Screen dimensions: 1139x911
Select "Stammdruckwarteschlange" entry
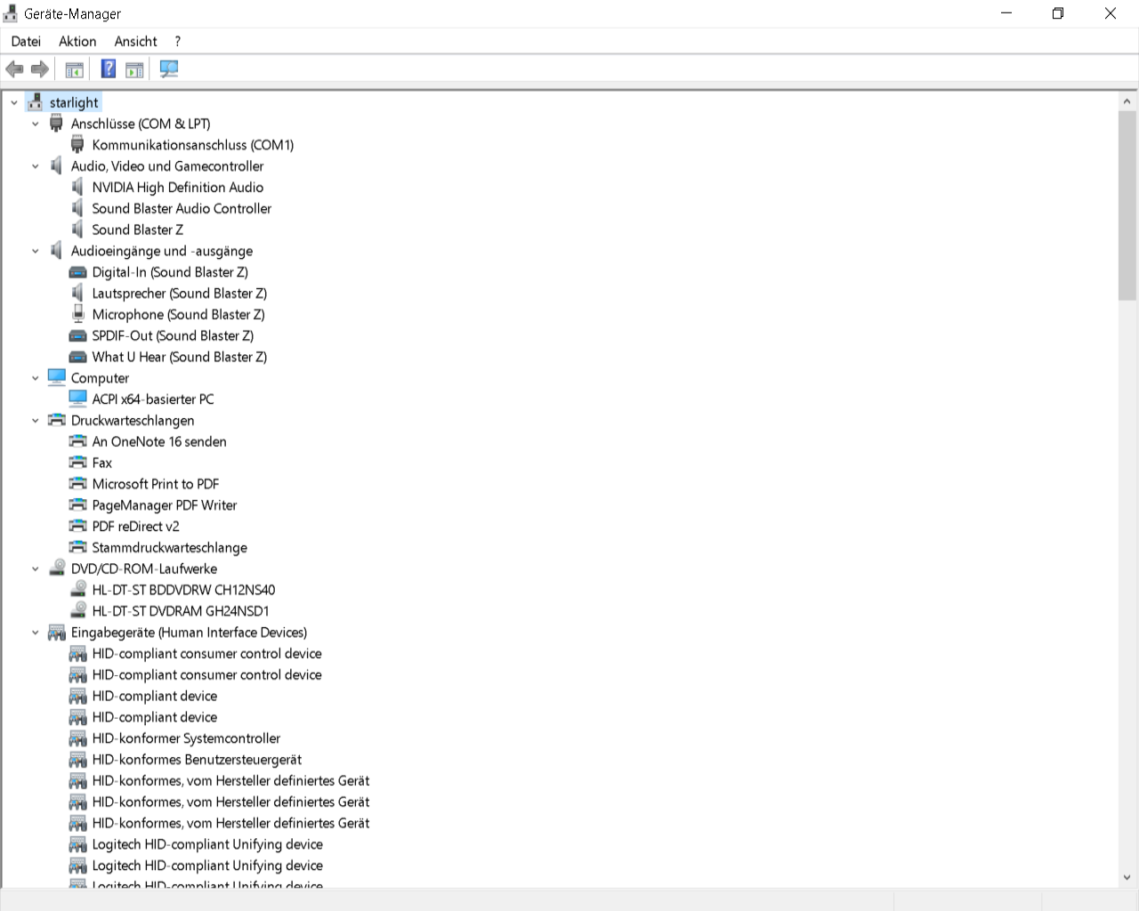coord(170,548)
